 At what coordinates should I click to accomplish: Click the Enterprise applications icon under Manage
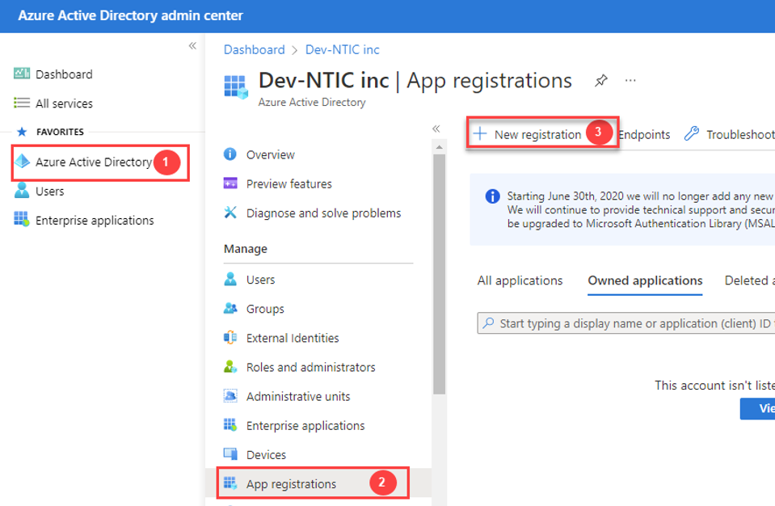[x=230, y=425]
